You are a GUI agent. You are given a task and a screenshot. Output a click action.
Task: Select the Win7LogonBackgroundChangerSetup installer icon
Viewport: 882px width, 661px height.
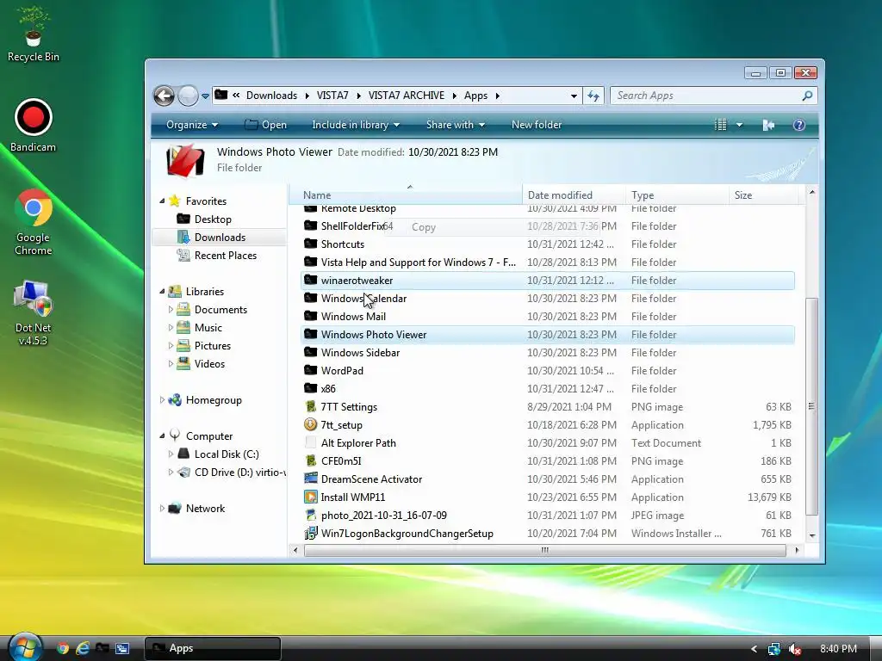310,533
